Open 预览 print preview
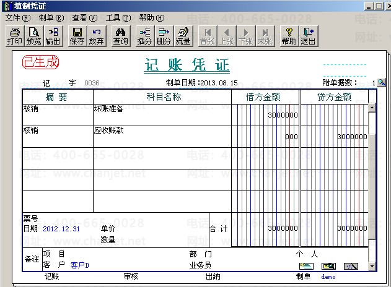391x287 pixels. pyautogui.click(x=33, y=36)
